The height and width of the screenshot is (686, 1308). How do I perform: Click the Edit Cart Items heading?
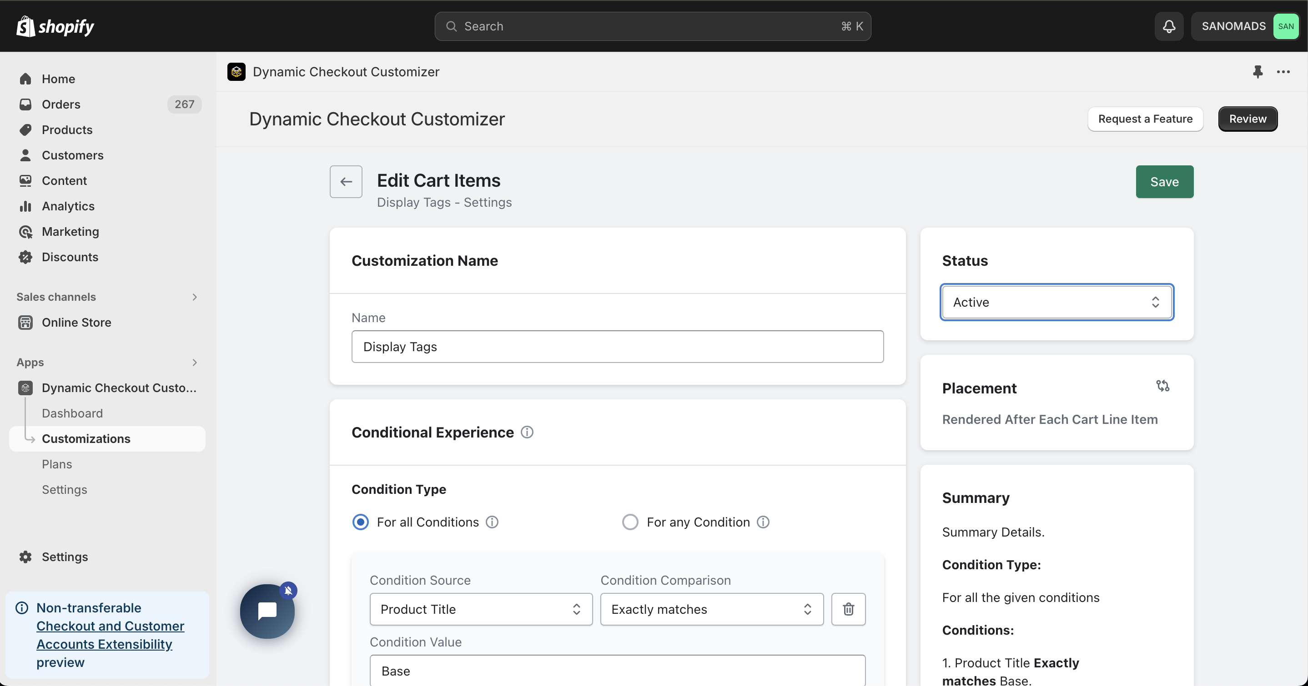click(439, 180)
